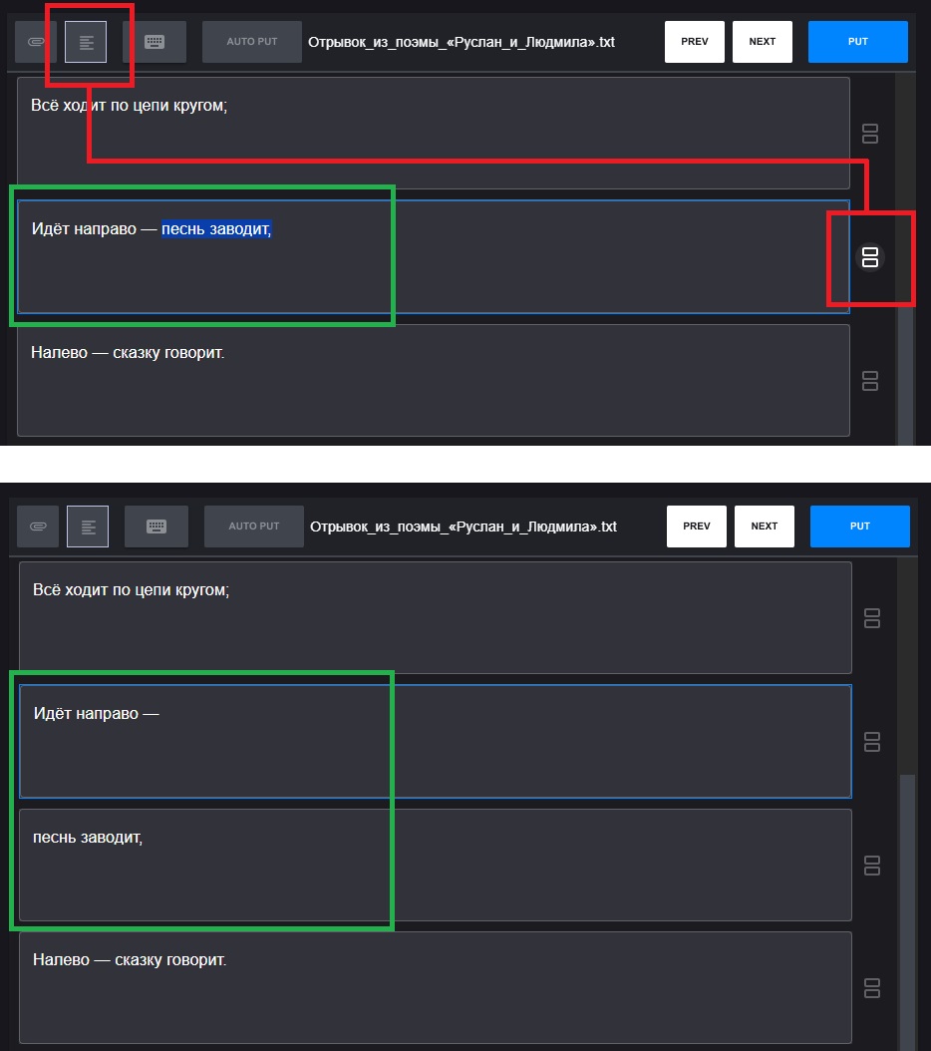Split icon beside «Налево — сказку говорит.» upper screenshot
Image resolution: width=931 pixels, height=1051 pixels.
(x=870, y=381)
